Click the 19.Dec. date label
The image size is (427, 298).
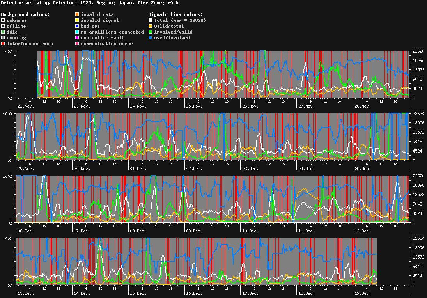coord(363,293)
